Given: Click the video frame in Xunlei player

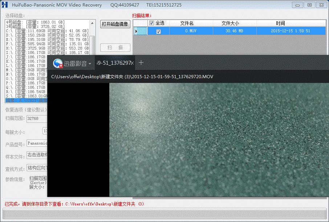Looking at the screenshot, I should pyautogui.click(x=219, y=140).
